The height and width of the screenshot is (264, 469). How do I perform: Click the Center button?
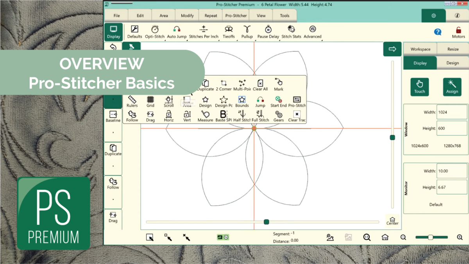(392, 221)
